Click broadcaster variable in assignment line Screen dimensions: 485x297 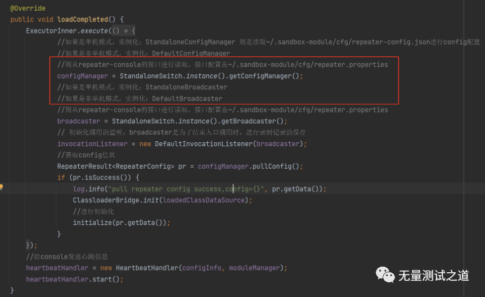[x=79, y=121]
